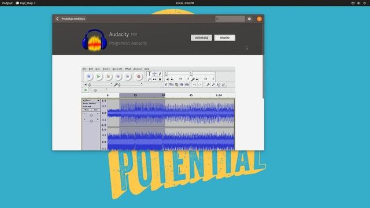
Task: Click the Otwórz button to launch Audacity
Action: 225,38
